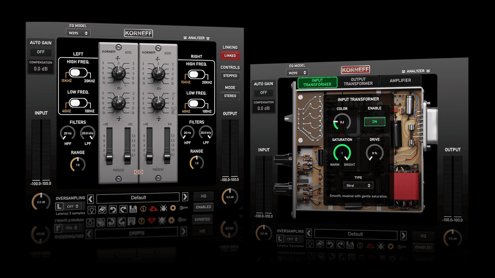Screen dimensions: 495x278
Task: Open the settings gear menu
Action: pyautogui.click(x=174, y=208)
